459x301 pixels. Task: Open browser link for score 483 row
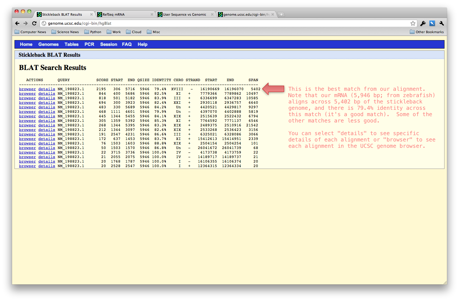click(x=27, y=107)
